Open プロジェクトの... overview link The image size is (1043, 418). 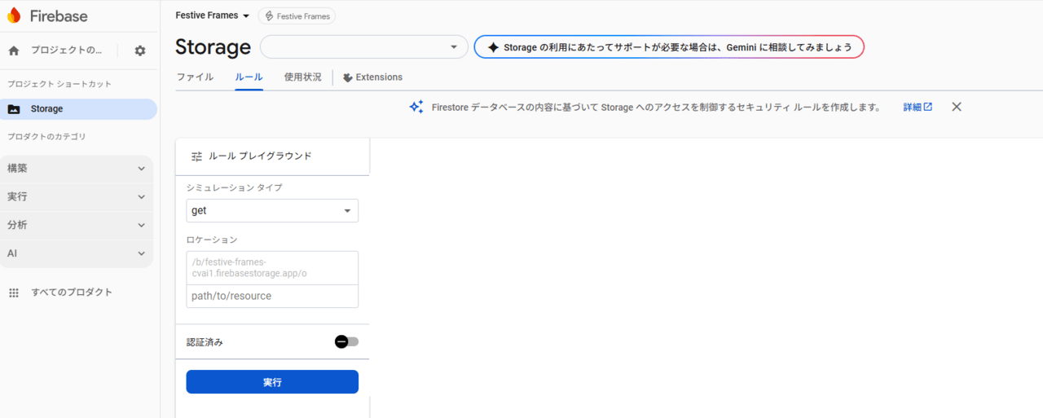67,51
